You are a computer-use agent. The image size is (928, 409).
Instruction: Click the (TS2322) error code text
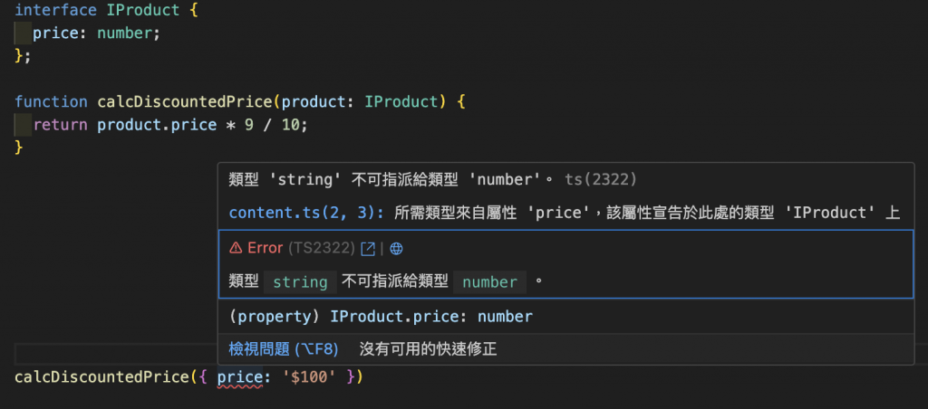click(x=322, y=248)
